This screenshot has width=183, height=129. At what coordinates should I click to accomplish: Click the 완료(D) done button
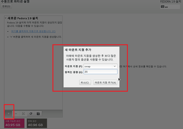pyautogui.click(x=6, y=6)
